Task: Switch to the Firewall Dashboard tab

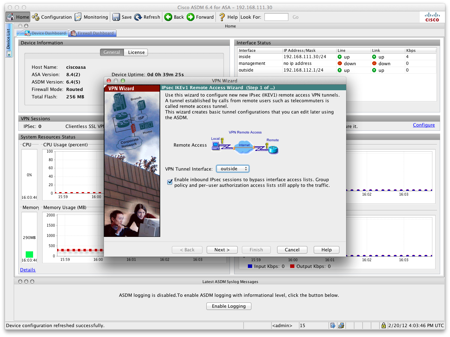Action: (x=92, y=33)
